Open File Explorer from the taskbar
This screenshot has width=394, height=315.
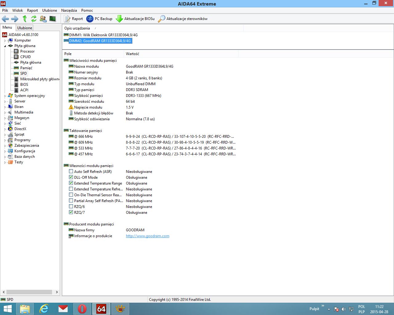[25, 309]
